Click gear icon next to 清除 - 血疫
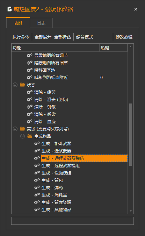Image resolution: width=145 pixels, height=236 pixels. point(30,121)
